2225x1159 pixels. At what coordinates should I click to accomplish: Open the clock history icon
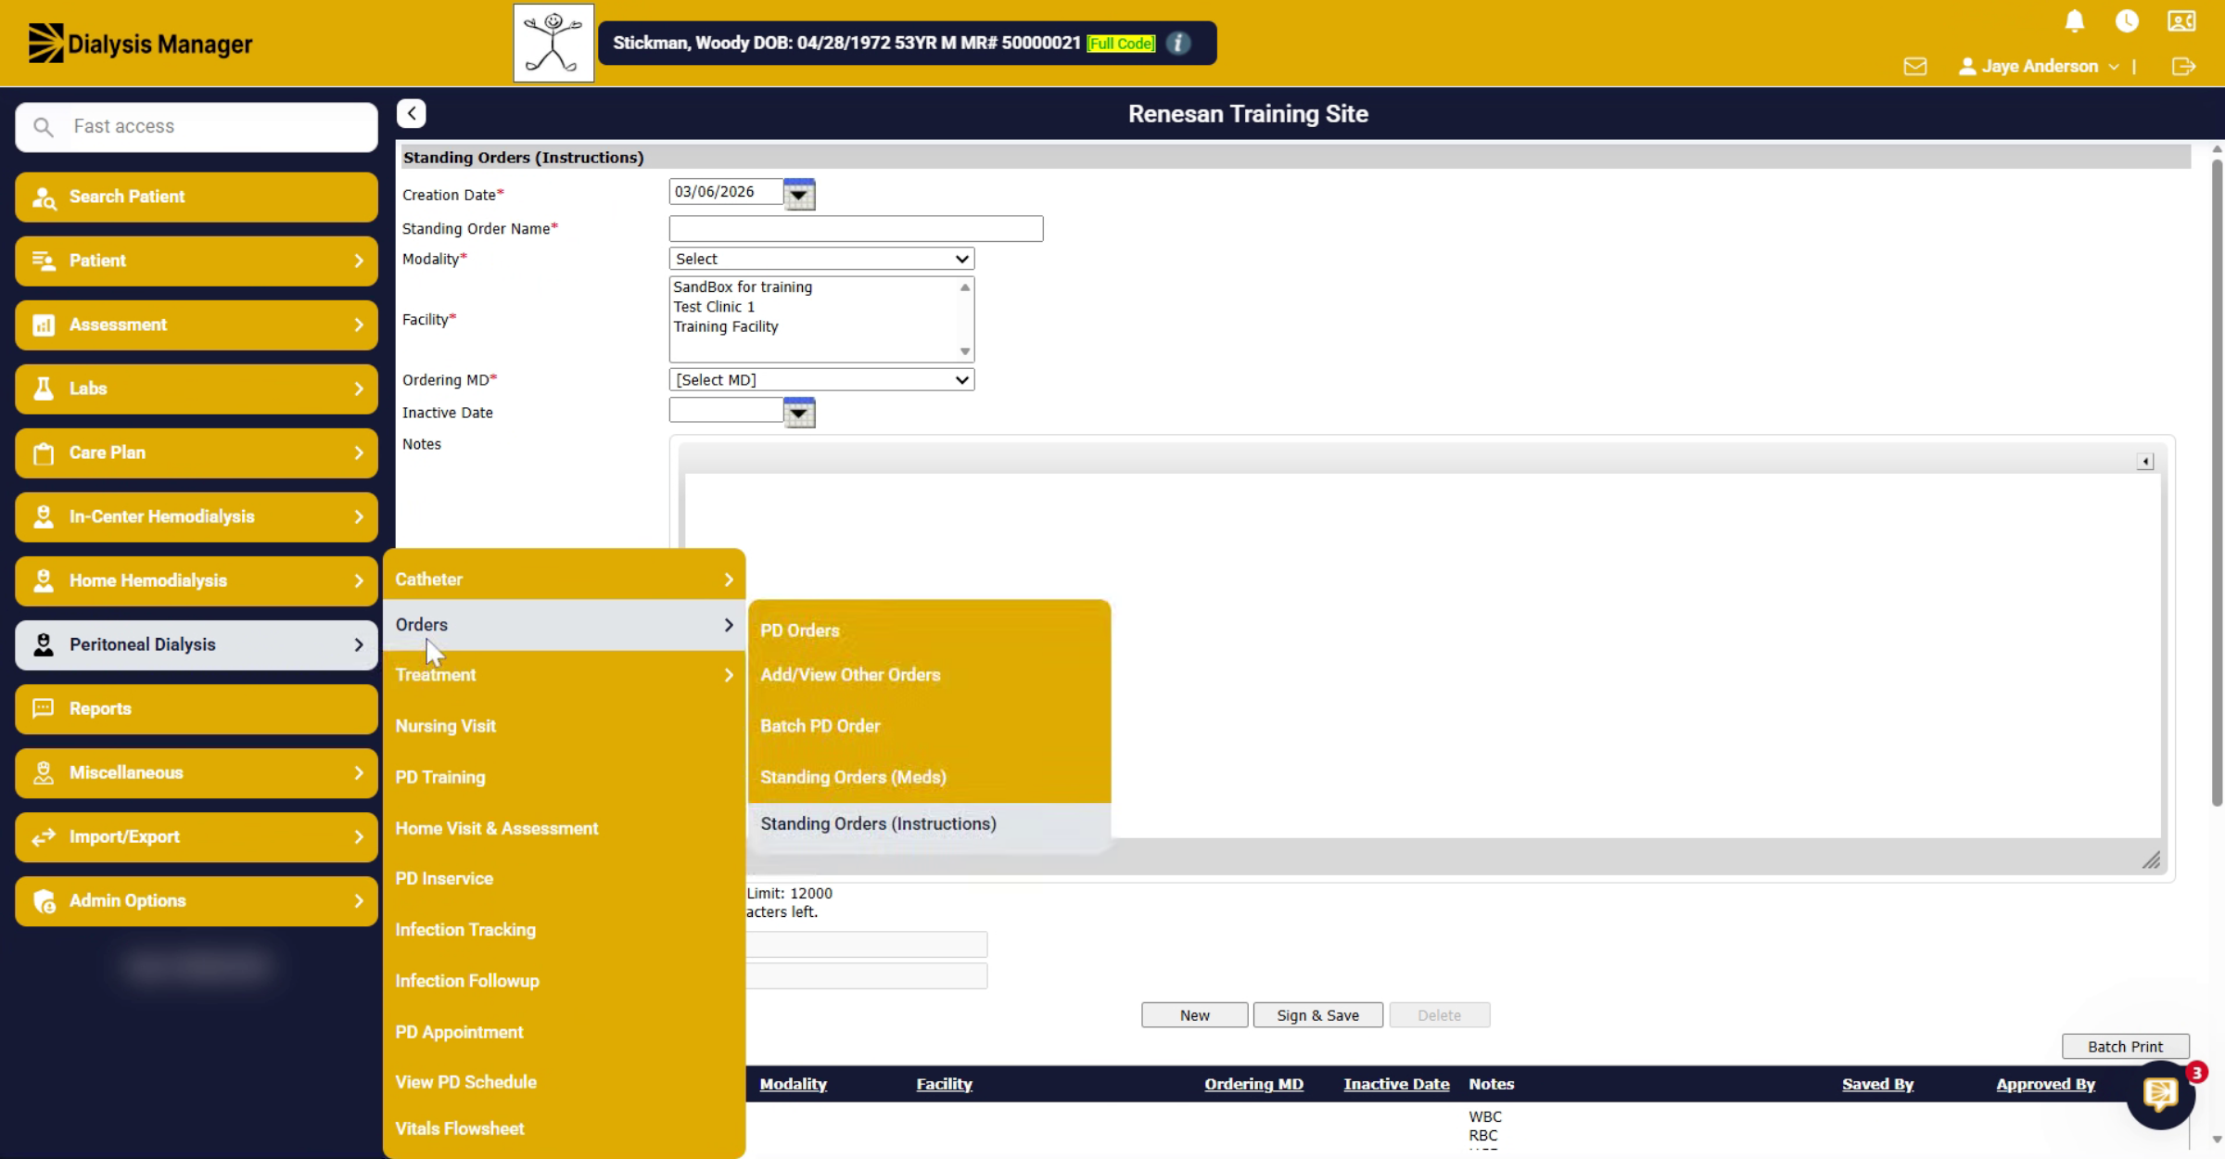click(x=2127, y=21)
